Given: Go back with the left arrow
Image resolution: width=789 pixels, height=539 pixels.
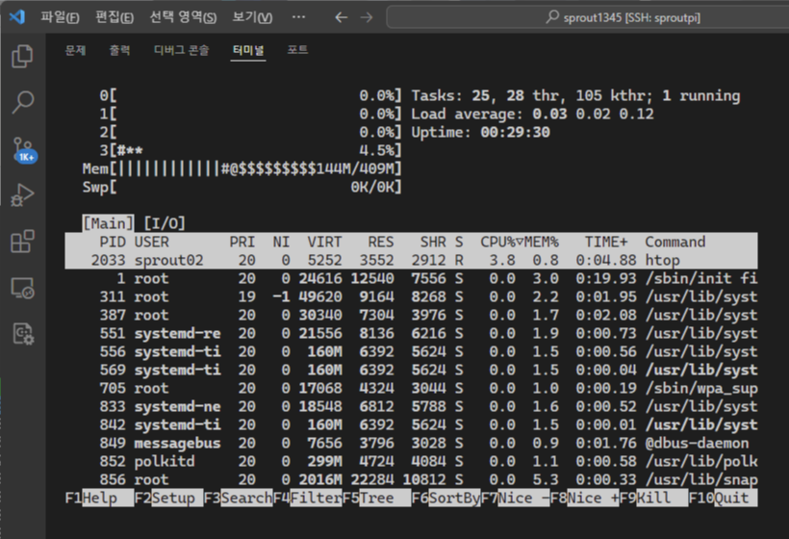Looking at the screenshot, I should (x=342, y=17).
